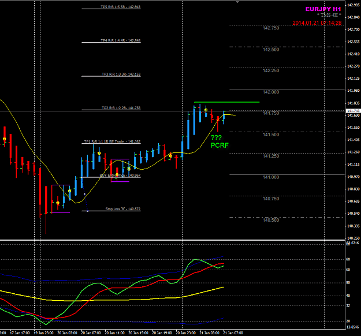The image size is (361, 336).
Task: Click the 20 level on indicator scale
Action: point(348,321)
